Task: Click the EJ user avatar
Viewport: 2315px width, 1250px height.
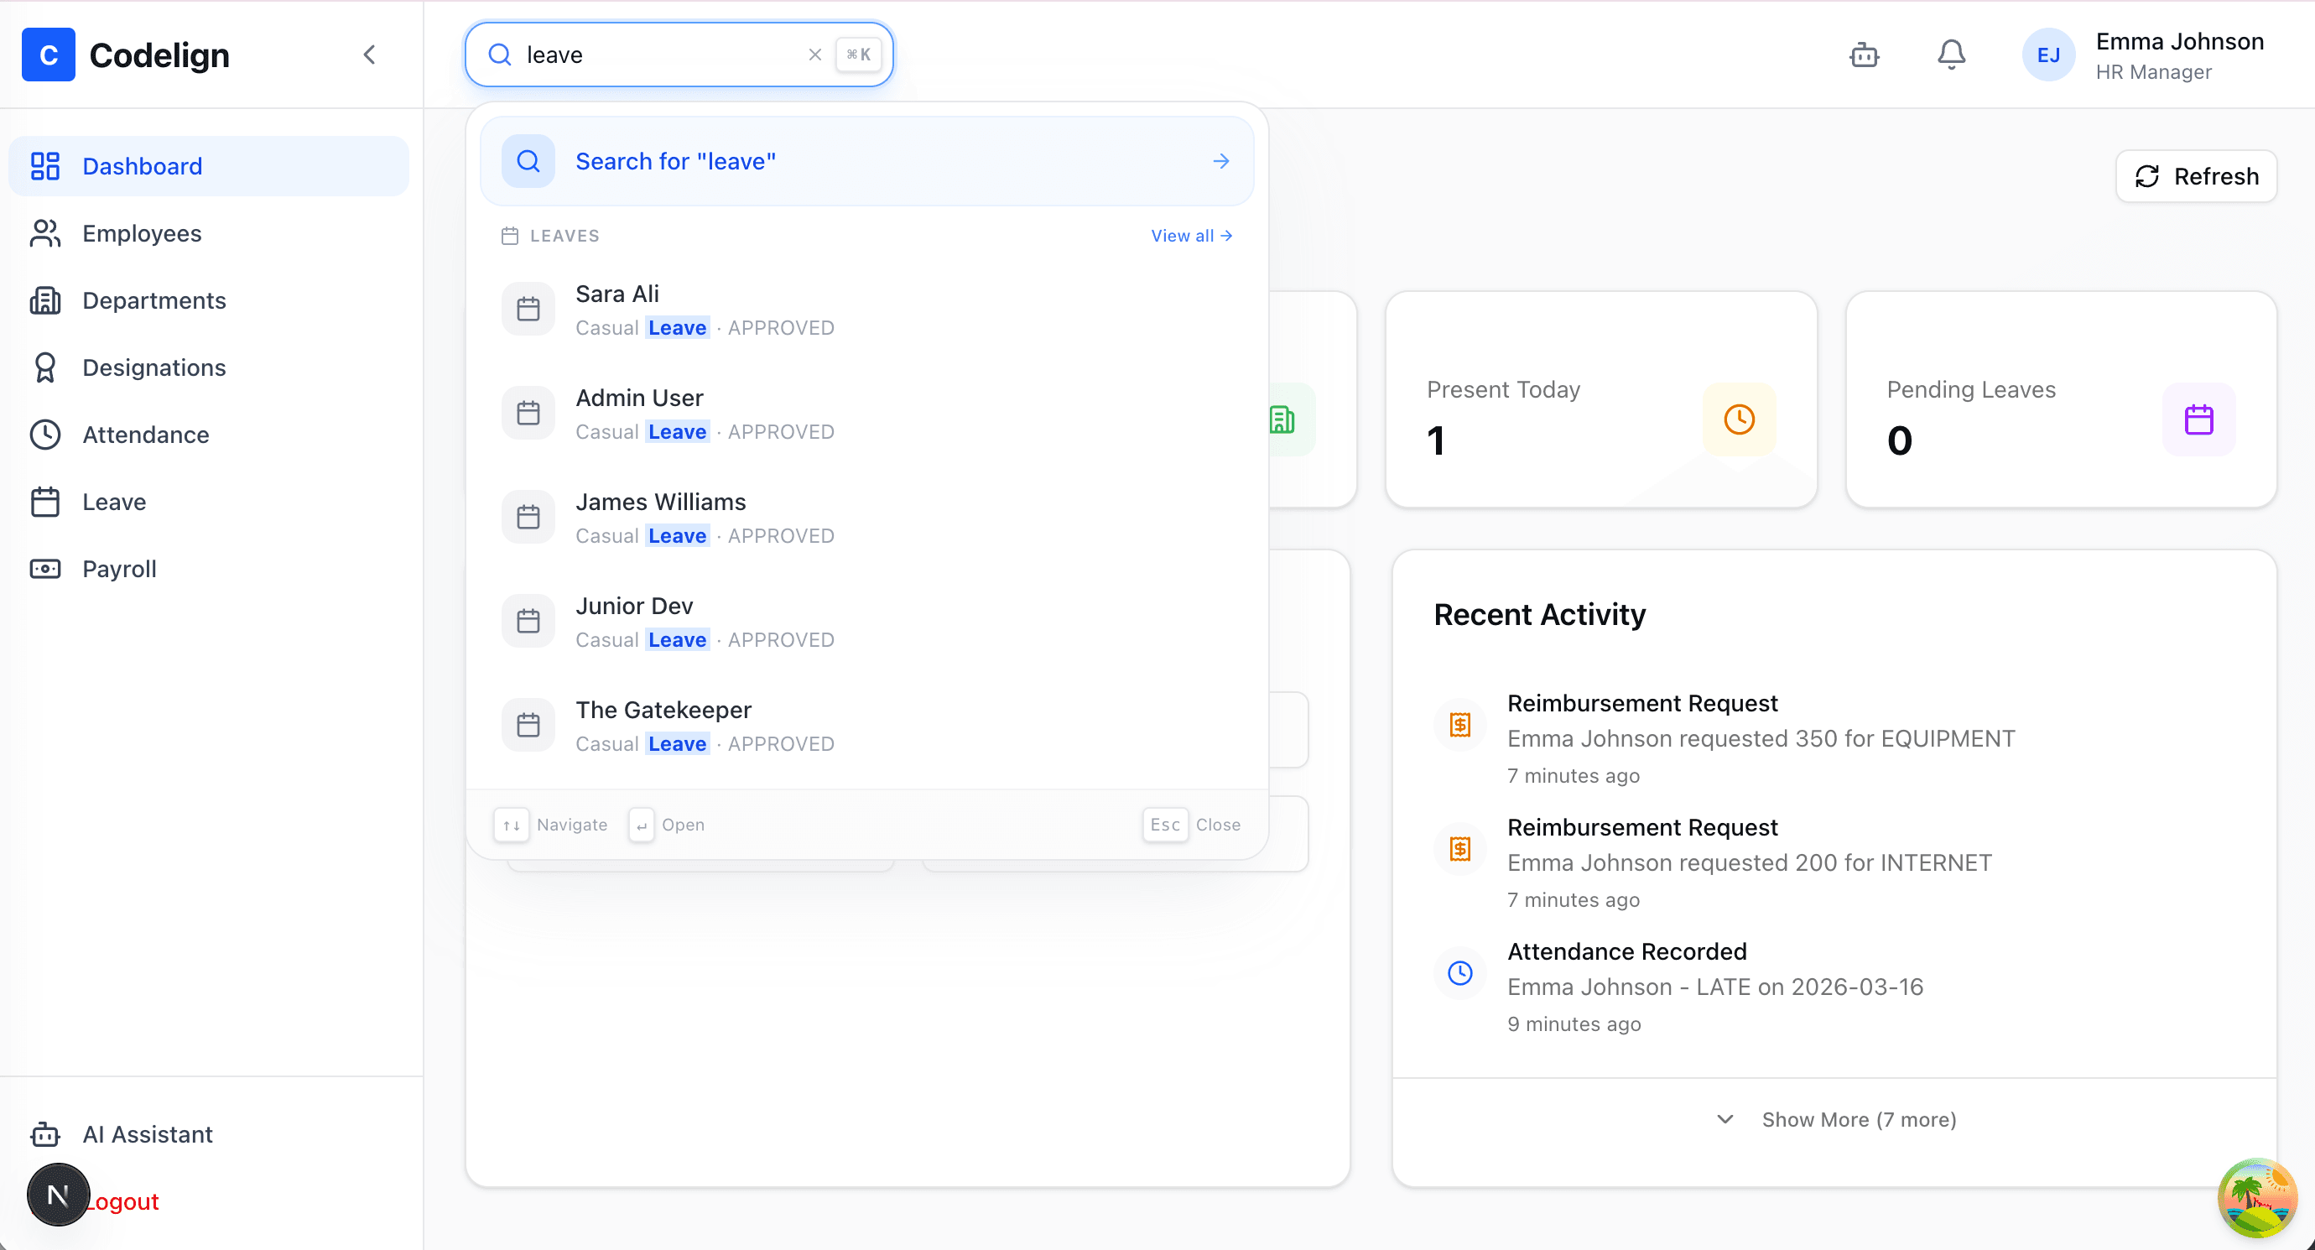Action: (2047, 55)
